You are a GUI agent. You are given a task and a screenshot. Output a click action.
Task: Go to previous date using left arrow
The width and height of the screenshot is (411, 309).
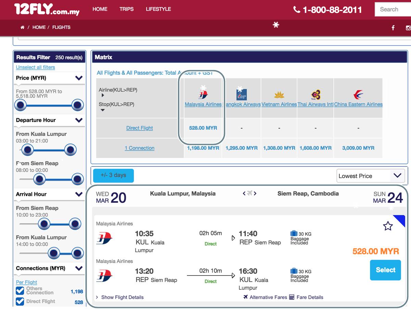(x=244, y=193)
